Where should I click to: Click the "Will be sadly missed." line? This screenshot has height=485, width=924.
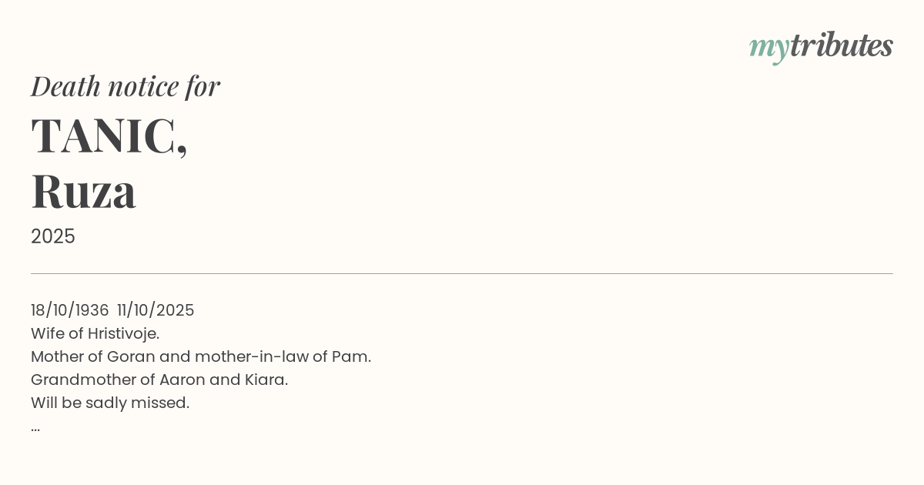tap(110, 403)
